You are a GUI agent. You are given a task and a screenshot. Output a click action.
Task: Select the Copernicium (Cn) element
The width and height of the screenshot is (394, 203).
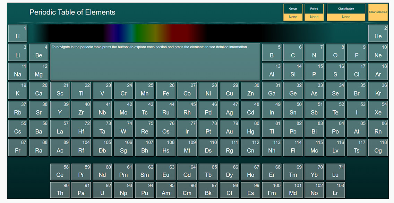click(250, 148)
